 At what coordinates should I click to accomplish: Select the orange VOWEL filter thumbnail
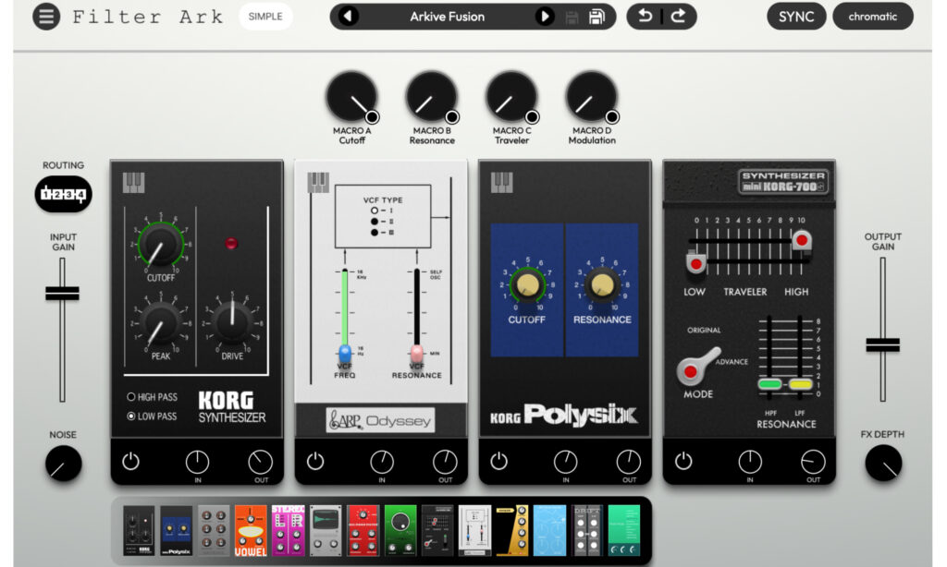pyautogui.click(x=251, y=529)
